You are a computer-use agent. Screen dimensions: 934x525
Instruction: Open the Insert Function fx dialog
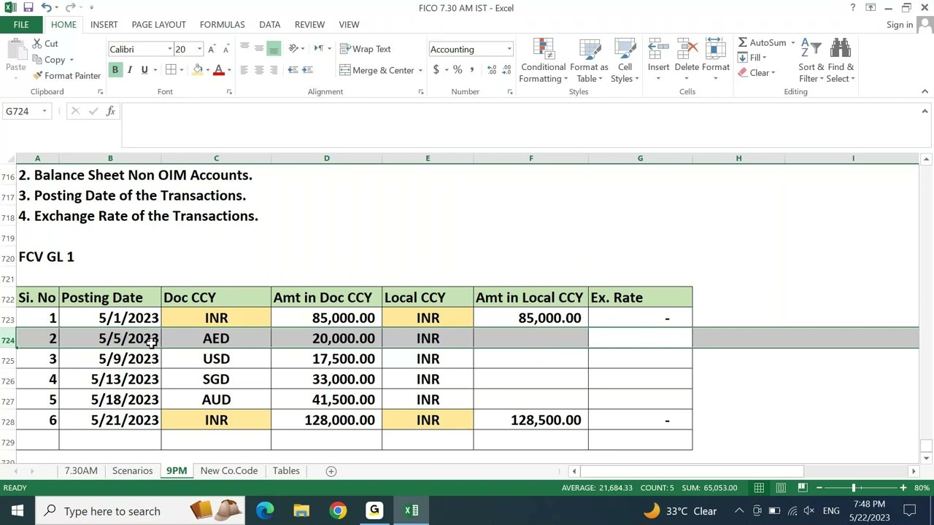coord(110,111)
